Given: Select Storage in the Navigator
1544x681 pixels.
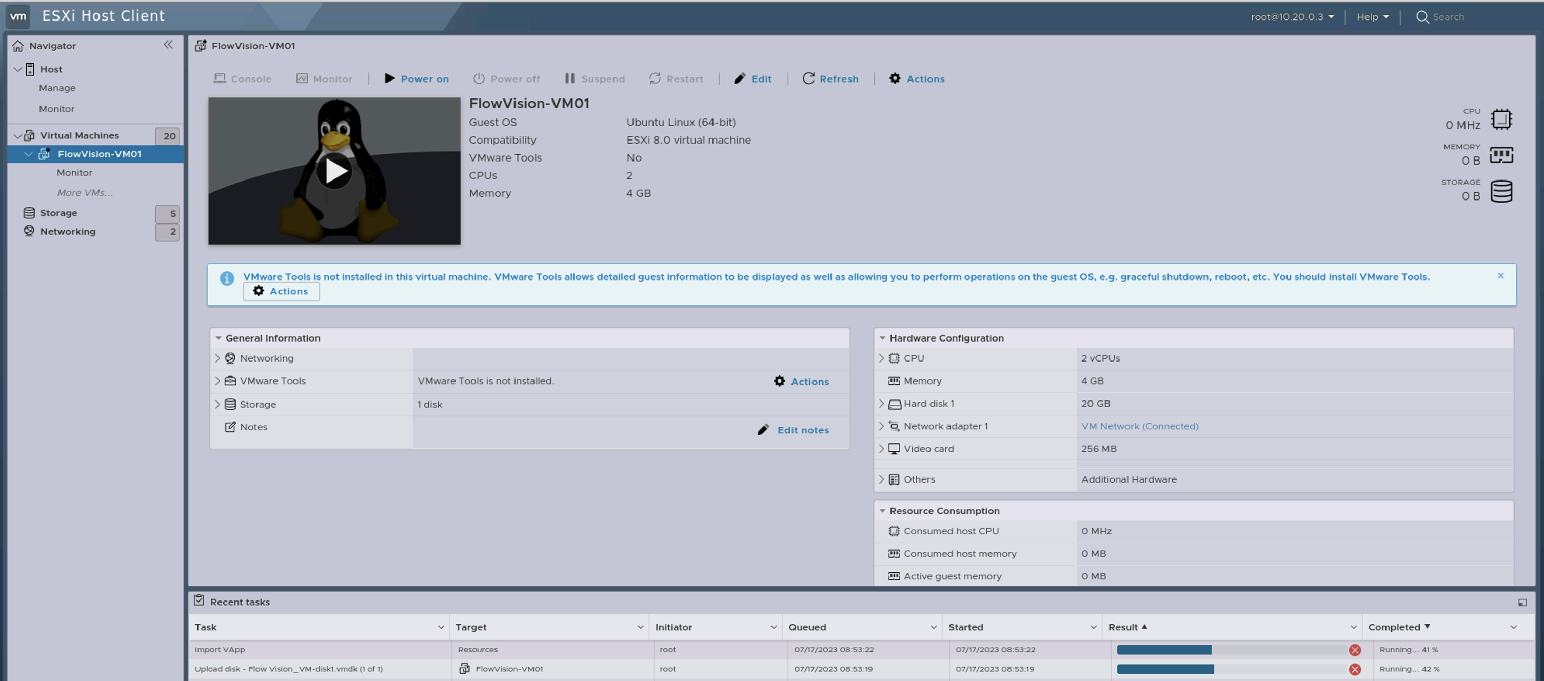Looking at the screenshot, I should click(x=58, y=213).
